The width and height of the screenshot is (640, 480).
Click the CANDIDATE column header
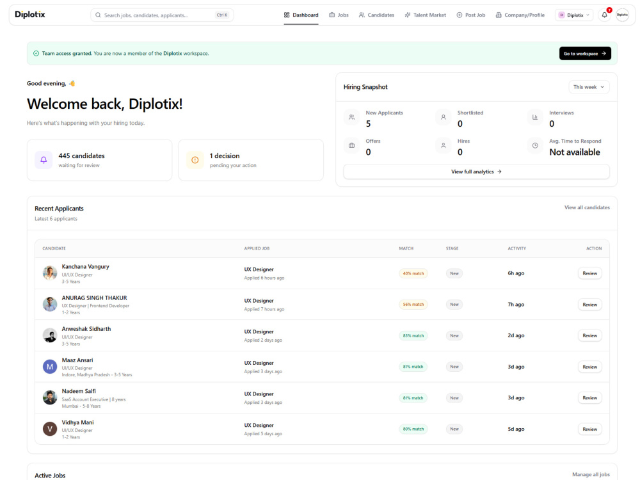pos(54,248)
